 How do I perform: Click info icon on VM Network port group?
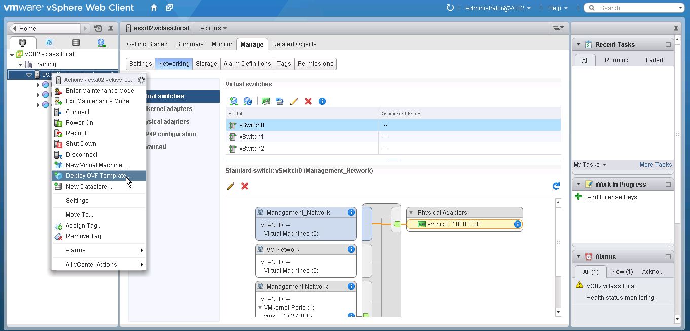351,249
